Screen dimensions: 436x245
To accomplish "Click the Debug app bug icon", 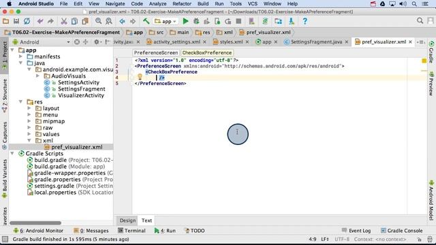I will (x=196, y=21).
